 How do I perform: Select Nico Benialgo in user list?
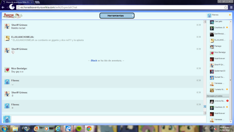(x=218, y=52)
